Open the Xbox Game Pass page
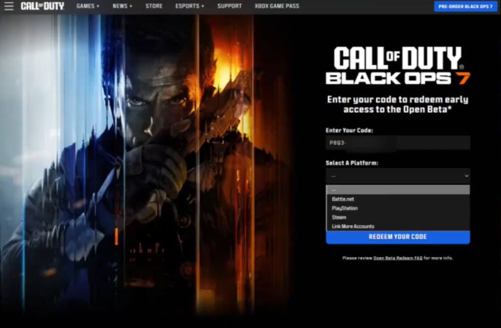The width and height of the screenshot is (501, 328). coord(276,6)
